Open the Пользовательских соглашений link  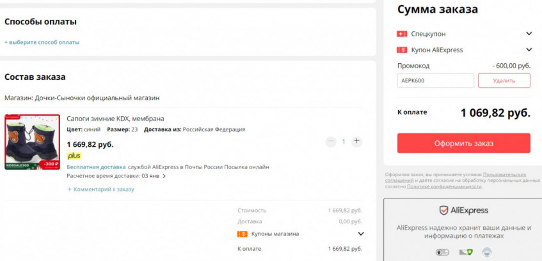point(504,175)
